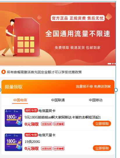Click 全国包邮 tag under 电信星辰卡
The height and width of the screenshot is (158, 120).
click(x=47, y=124)
